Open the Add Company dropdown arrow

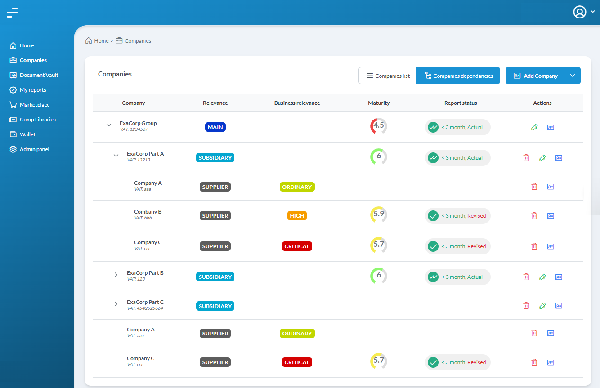(x=573, y=76)
